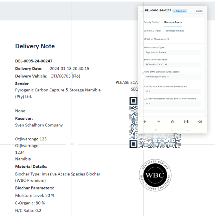Tap Android home square button
This screenshot has width=215, height=216.
(x=172, y=130)
